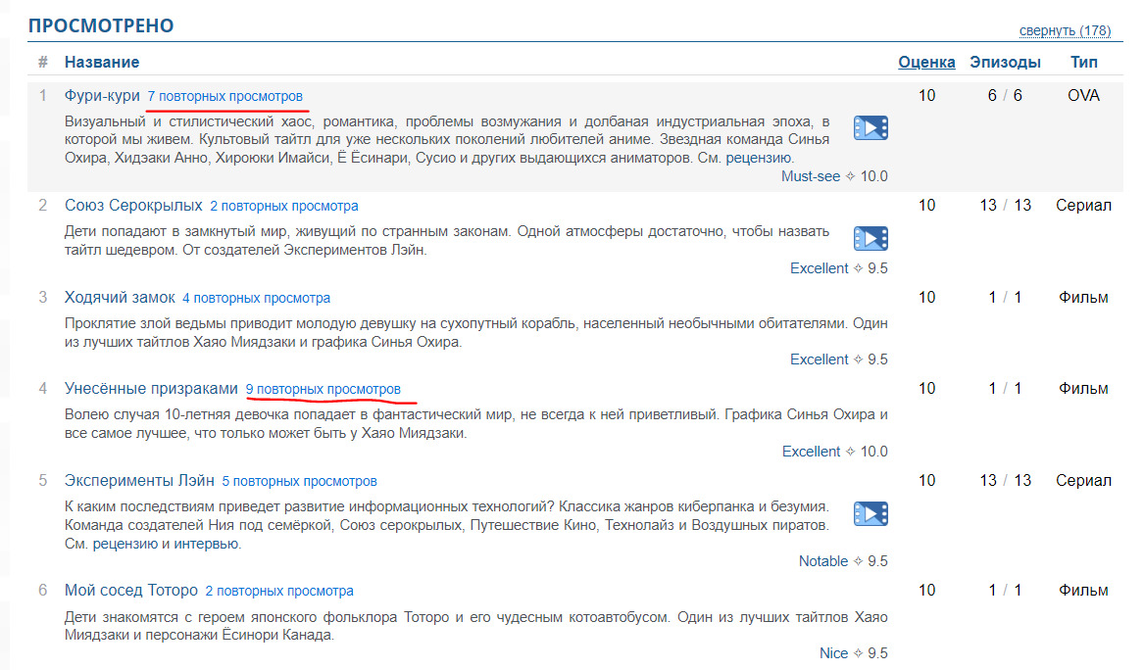Click the video icon in the Фури-кури row

(870, 127)
